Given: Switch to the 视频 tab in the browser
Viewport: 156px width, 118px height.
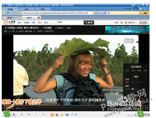Looking at the screenshot, I should [x=27, y=9].
